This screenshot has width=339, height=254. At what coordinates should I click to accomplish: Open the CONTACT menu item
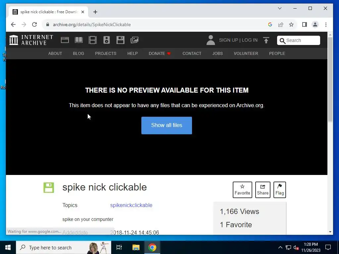192,54
